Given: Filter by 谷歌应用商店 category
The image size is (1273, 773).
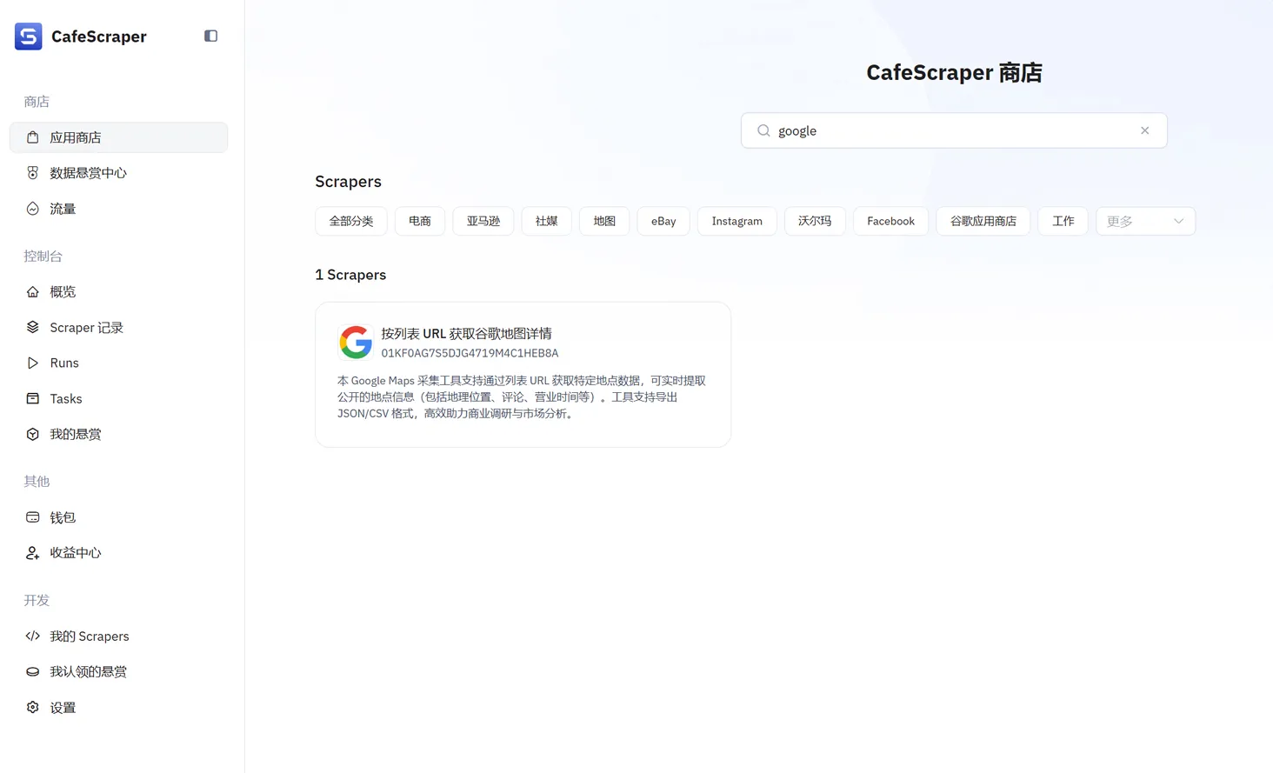Looking at the screenshot, I should [983, 221].
